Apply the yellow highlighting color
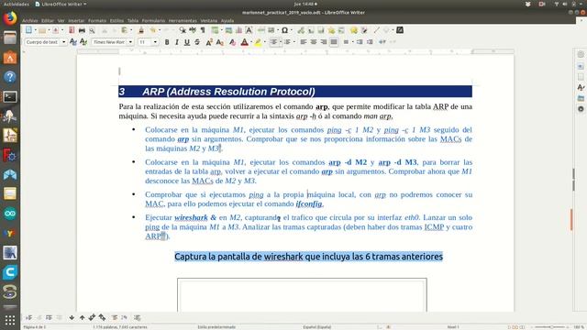 pyautogui.click(x=258, y=42)
